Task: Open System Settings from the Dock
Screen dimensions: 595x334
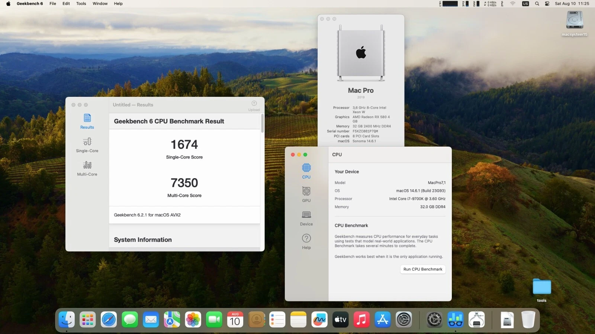Action: click(404, 320)
